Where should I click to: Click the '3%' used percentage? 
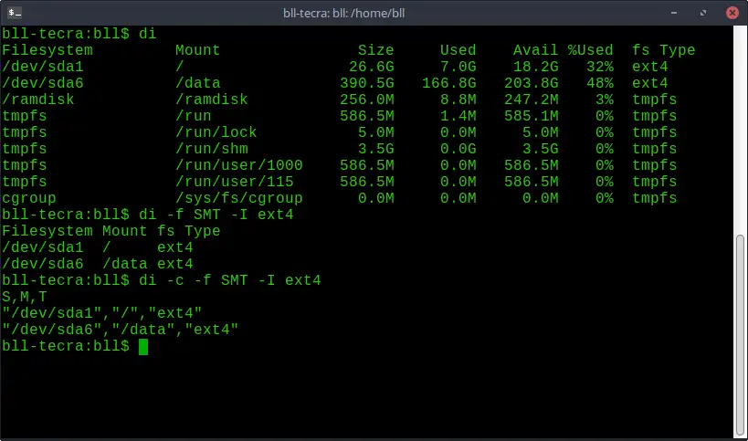604,100
